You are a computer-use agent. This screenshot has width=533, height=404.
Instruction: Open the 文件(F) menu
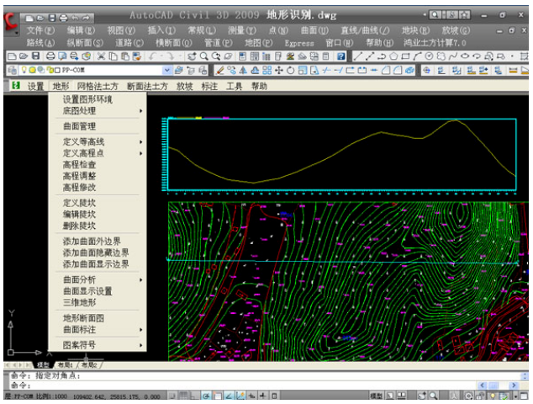[40, 30]
